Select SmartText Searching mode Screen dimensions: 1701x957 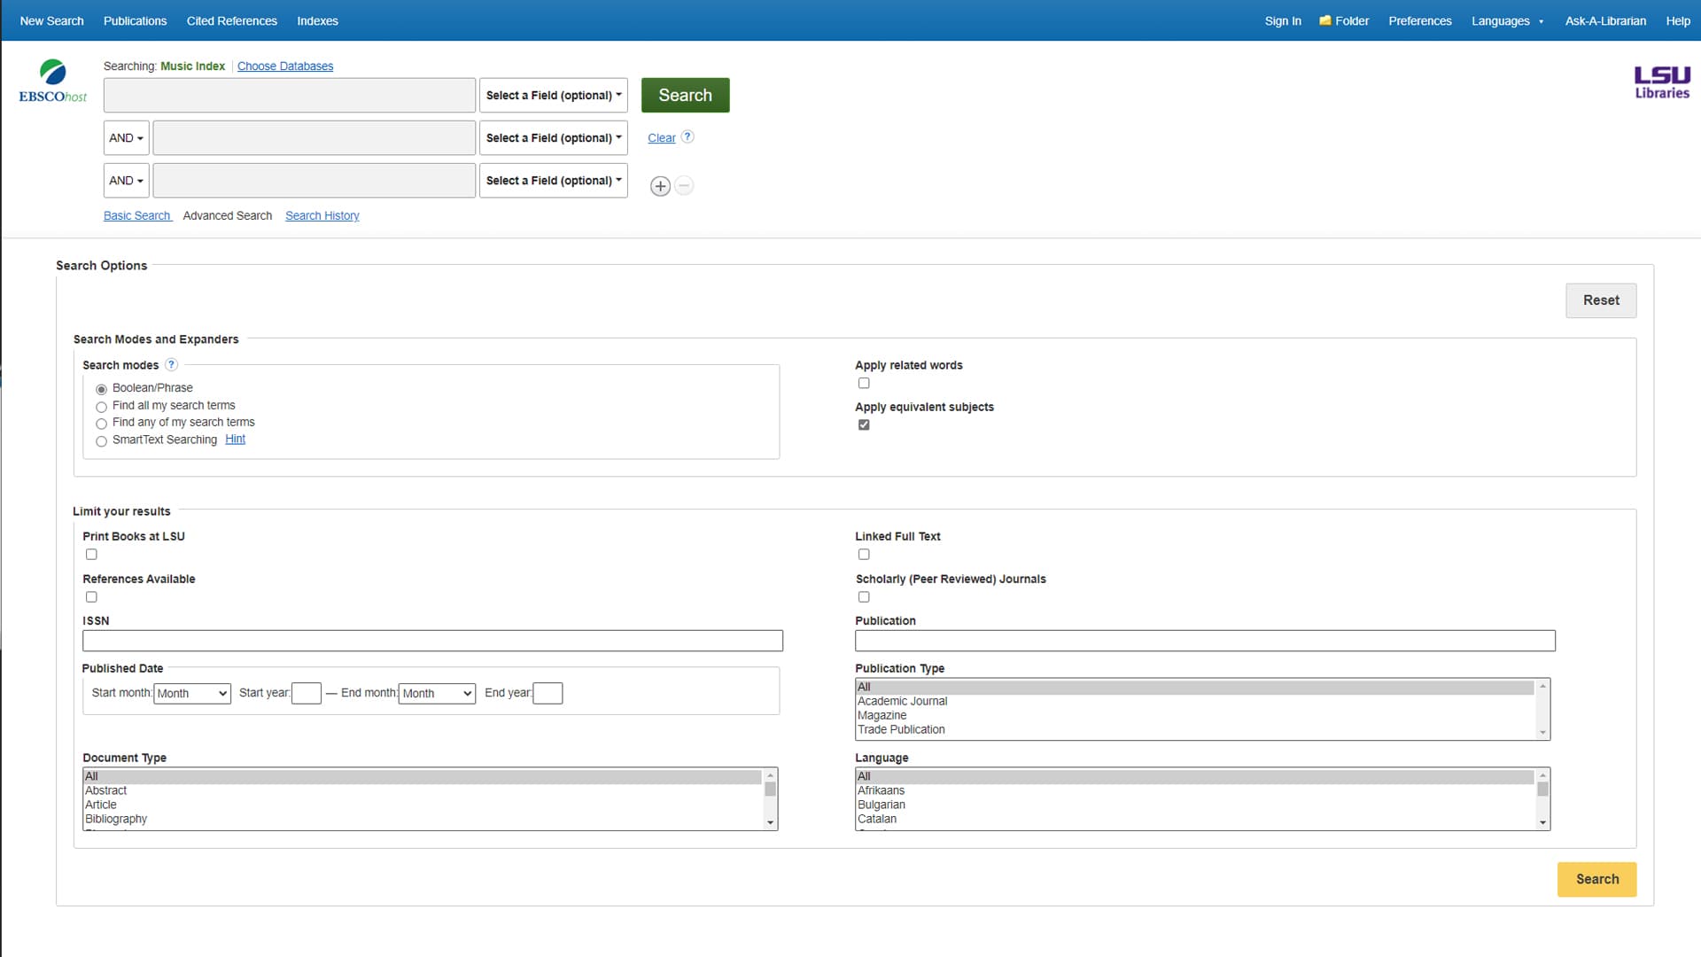[101, 441]
